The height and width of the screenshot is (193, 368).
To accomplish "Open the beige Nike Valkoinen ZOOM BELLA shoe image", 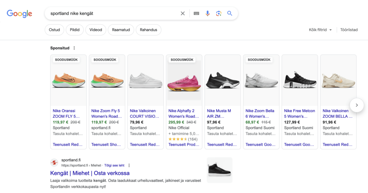I will pyautogui.click(x=338, y=80).
